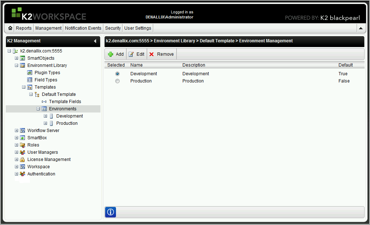Collapse the Templates node
The width and height of the screenshot is (370, 225).
[x=23, y=87]
